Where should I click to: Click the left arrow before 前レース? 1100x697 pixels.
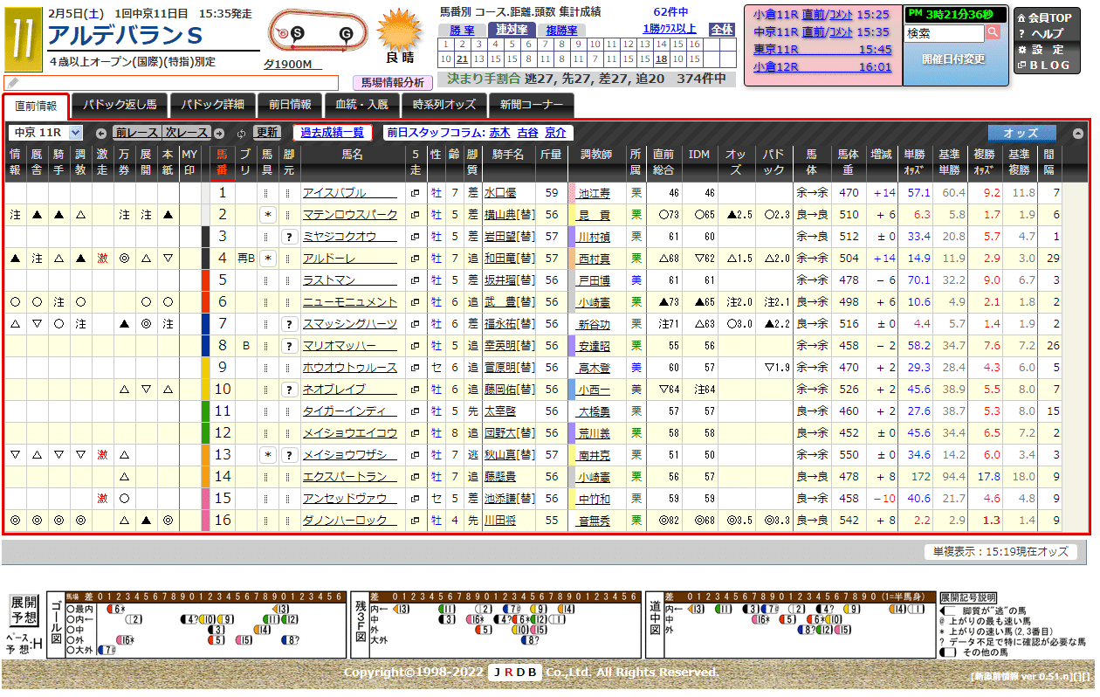pyautogui.click(x=101, y=134)
